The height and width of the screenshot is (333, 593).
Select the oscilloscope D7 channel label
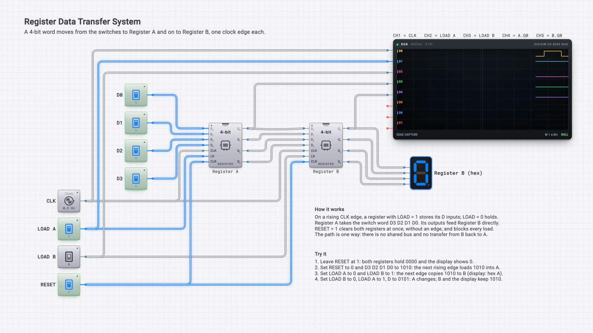click(x=400, y=123)
